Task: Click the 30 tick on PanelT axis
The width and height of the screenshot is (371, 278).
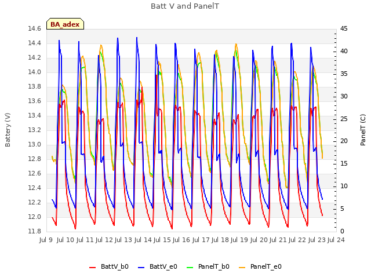Action: coord(344,97)
